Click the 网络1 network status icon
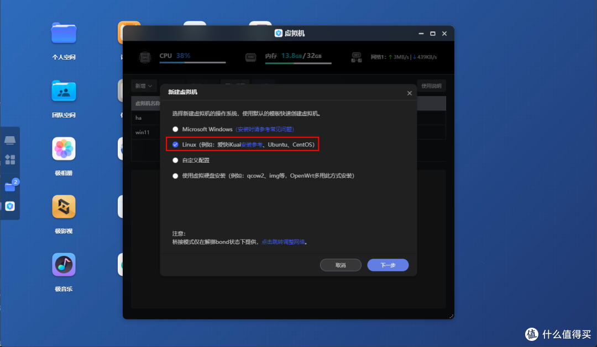Viewport: 597px width, 347px height. click(357, 56)
